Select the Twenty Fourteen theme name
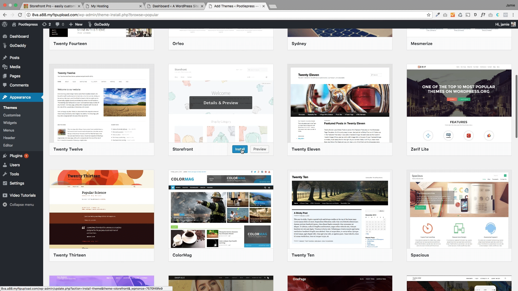518x291 pixels. pyautogui.click(x=70, y=44)
